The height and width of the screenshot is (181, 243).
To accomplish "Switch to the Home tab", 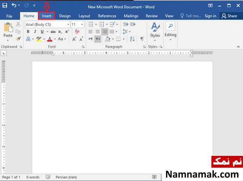I will coord(29,16).
